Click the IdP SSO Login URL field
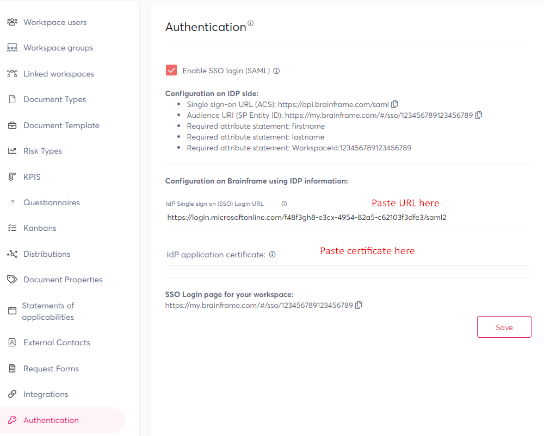The height and width of the screenshot is (436, 544). click(x=348, y=217)
